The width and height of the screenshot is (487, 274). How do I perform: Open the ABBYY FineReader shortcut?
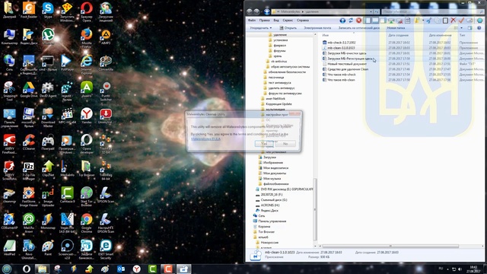9,144
